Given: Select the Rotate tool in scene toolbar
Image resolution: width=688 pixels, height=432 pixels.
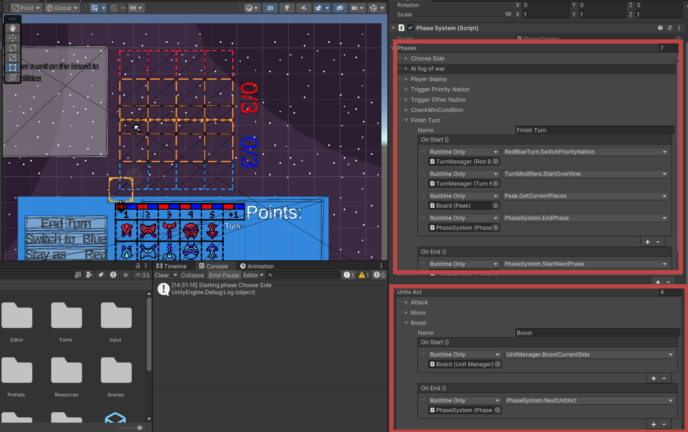Looking at the screenshot, I should point(13,48).
